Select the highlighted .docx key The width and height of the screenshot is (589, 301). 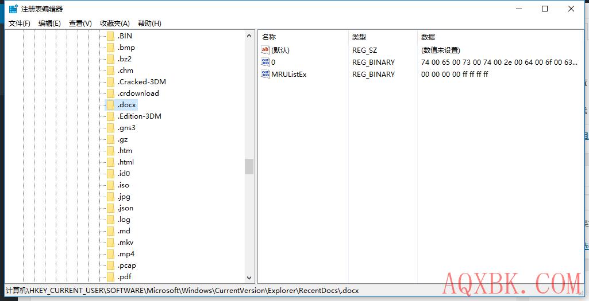click(126, 105)
